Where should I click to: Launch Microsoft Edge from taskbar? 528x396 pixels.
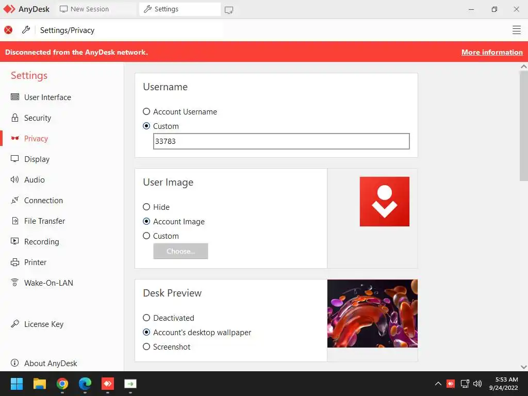pos(85,384)
